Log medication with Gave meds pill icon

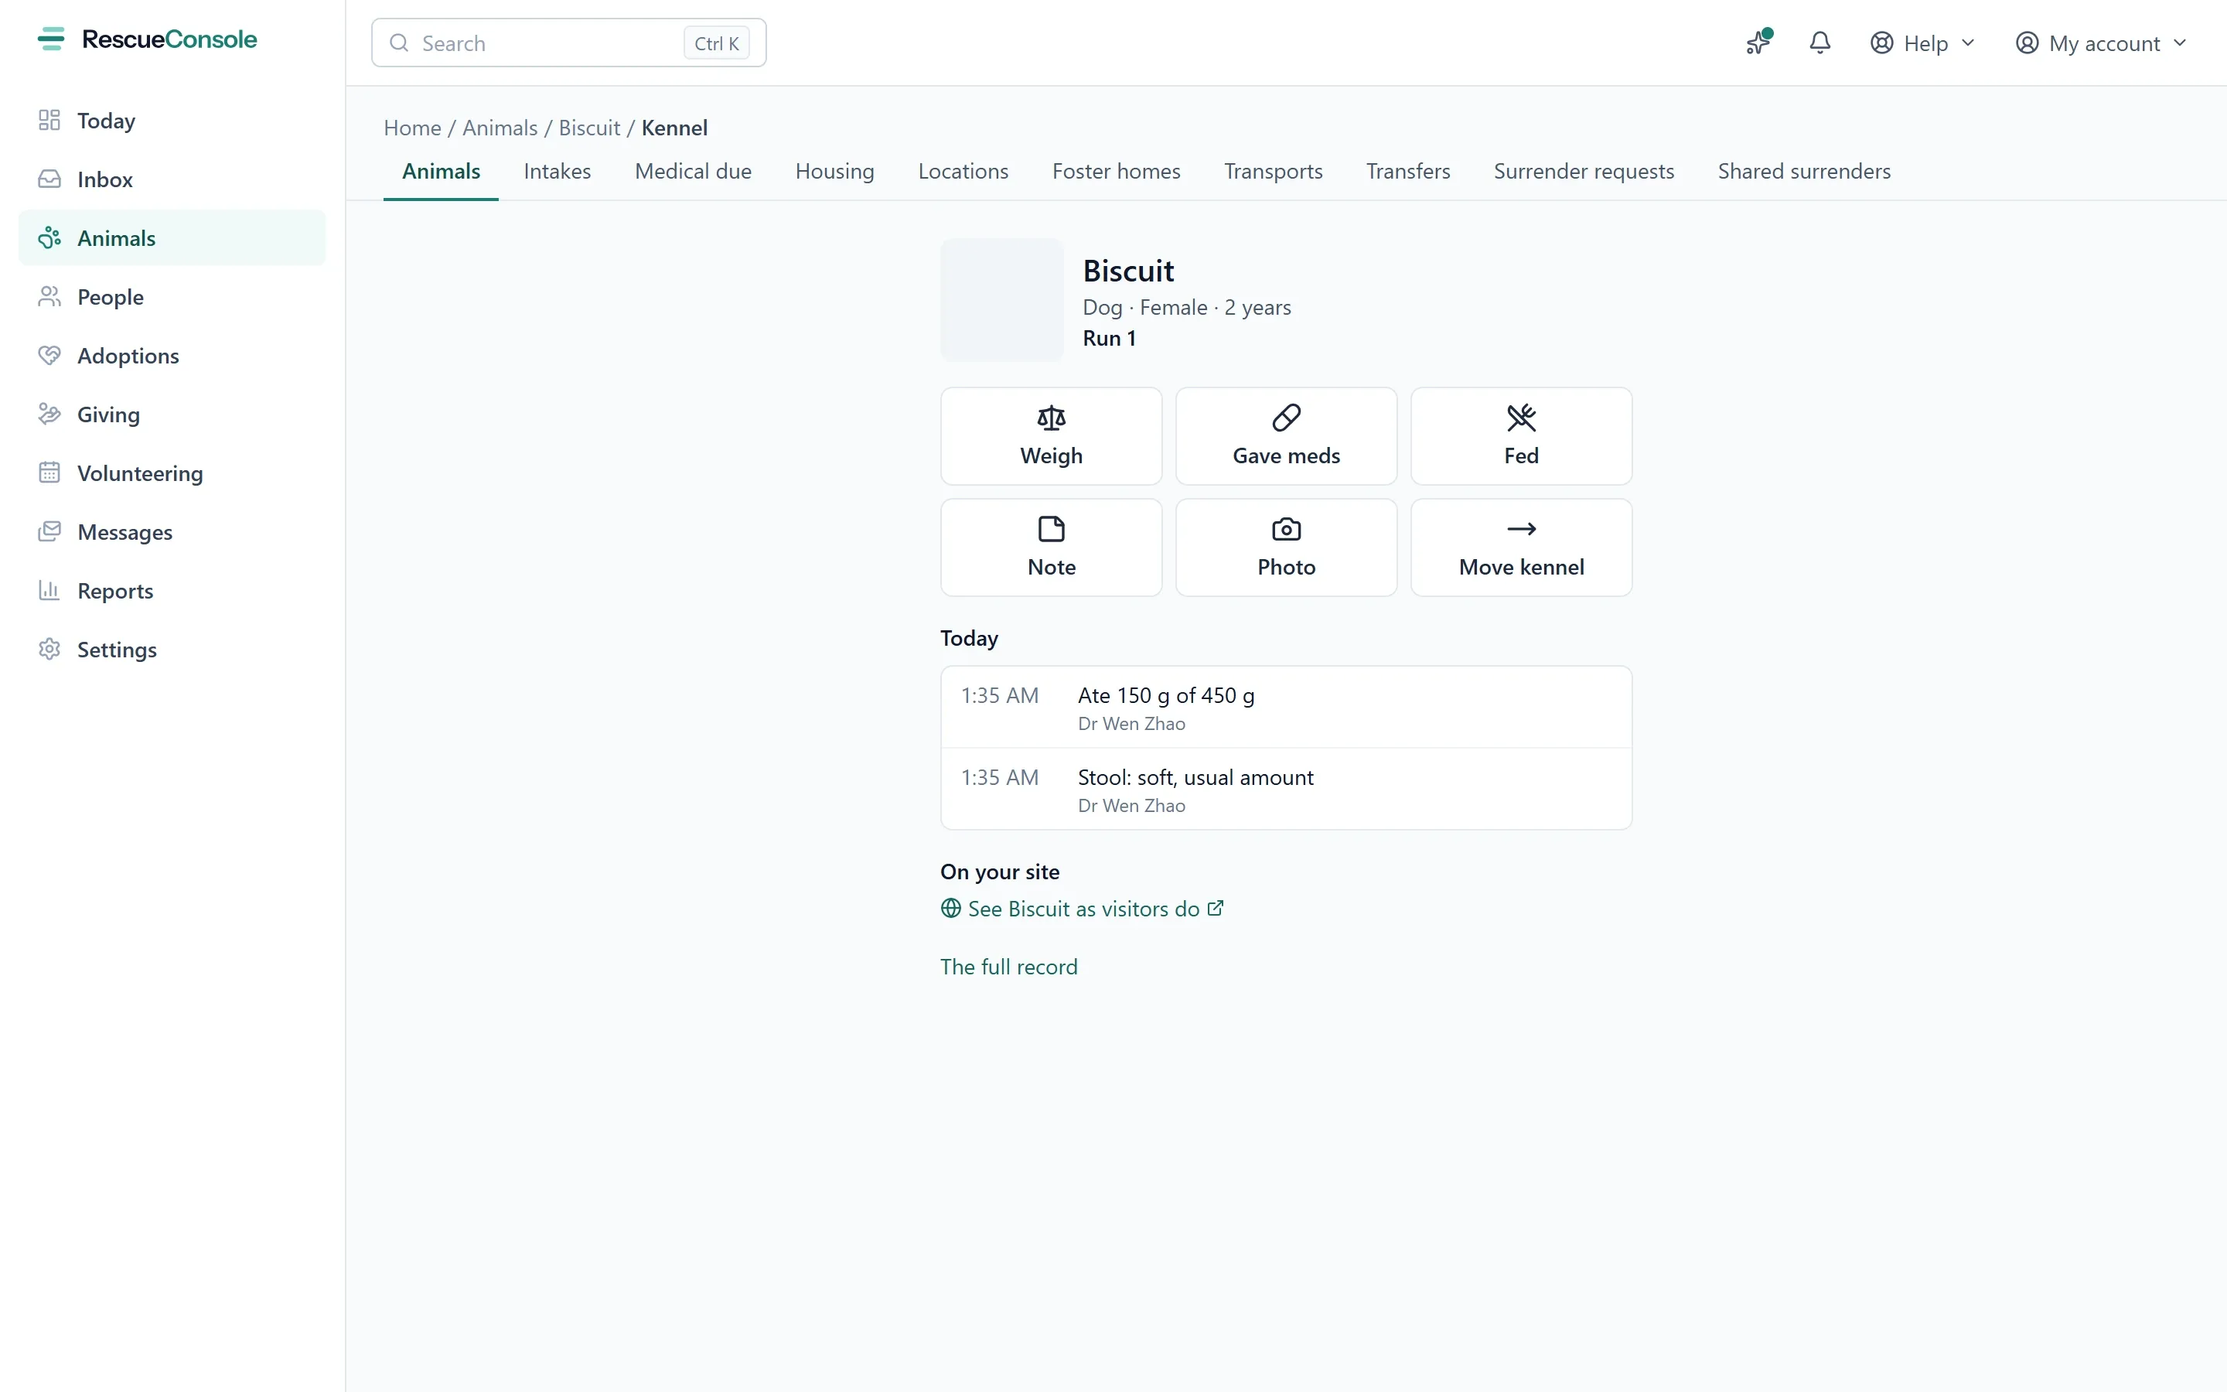click(x=1286, y=436)
